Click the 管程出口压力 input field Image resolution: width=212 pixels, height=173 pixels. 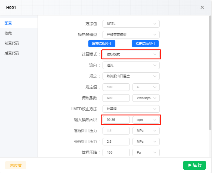point(116,131)
